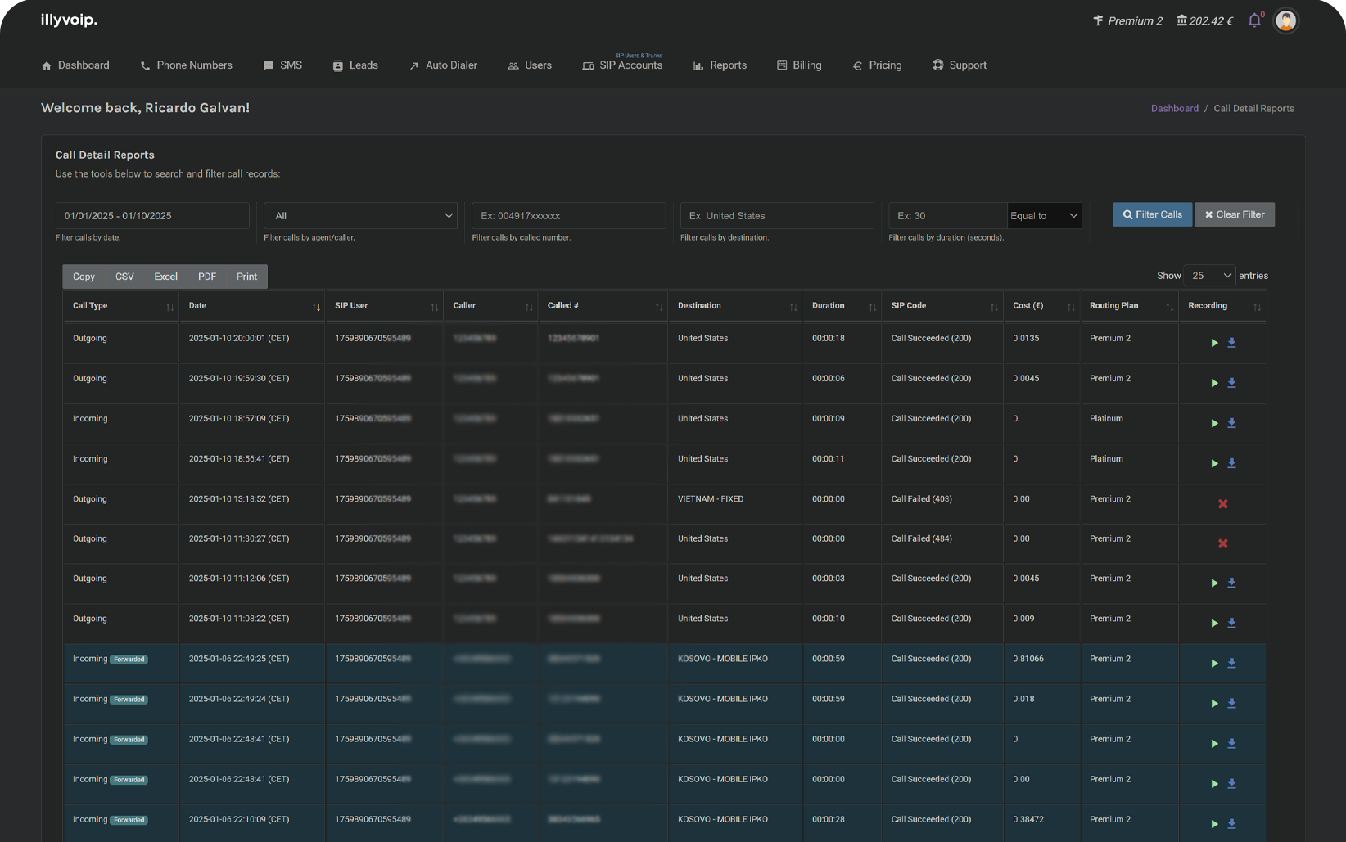
Task: Open the Billing menu item
Action: (799, 65)
